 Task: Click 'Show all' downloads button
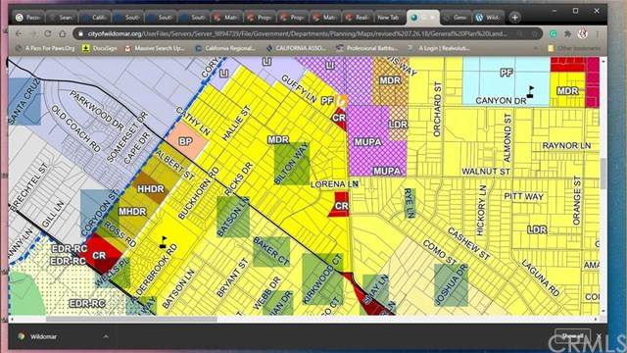pyautogui.click(x=572, y=336)
